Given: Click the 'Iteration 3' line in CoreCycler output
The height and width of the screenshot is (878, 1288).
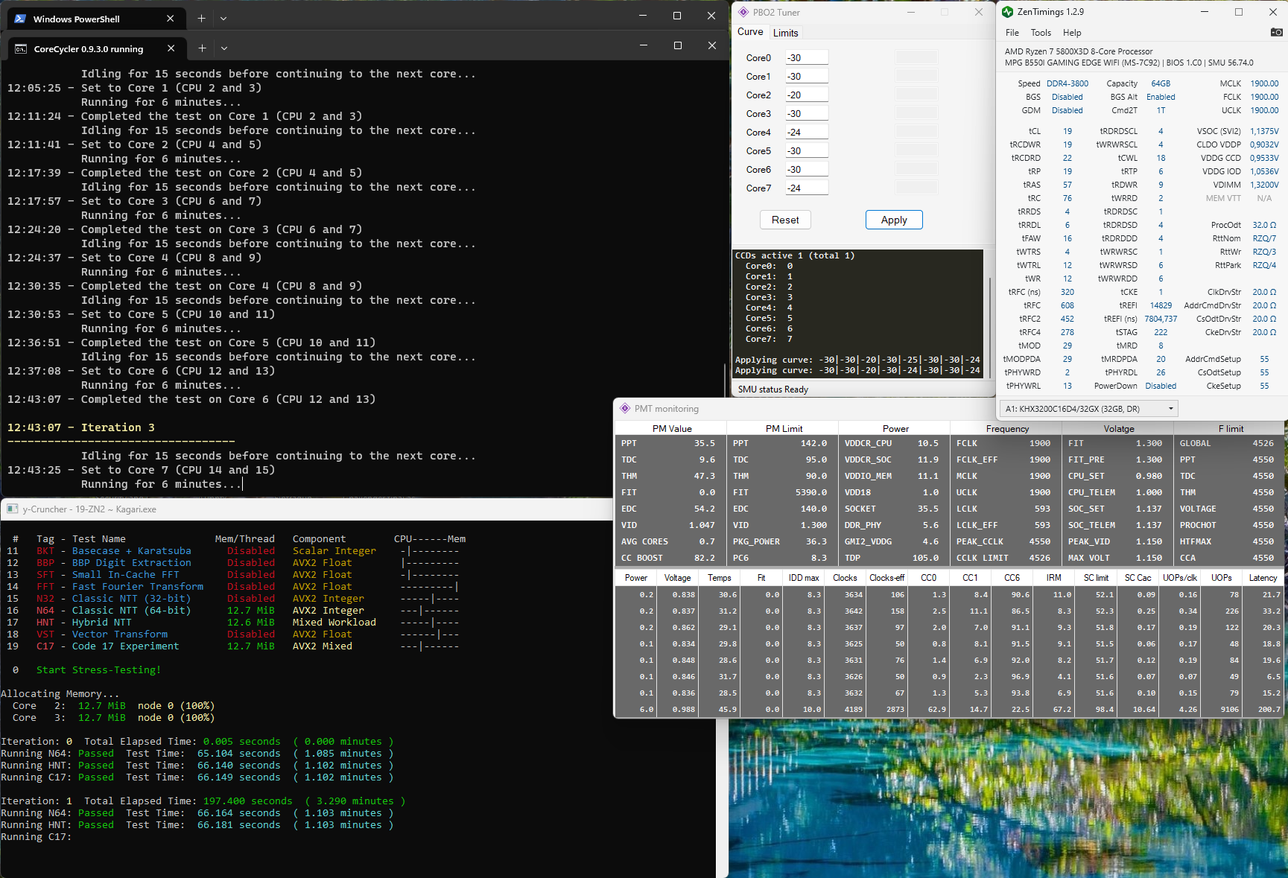Looking at the screenshot, I should pos(81,427).
